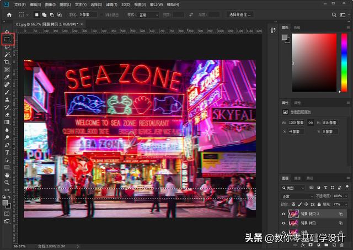
Task: Choose Add to Selection mode
Action: [44, 15]
